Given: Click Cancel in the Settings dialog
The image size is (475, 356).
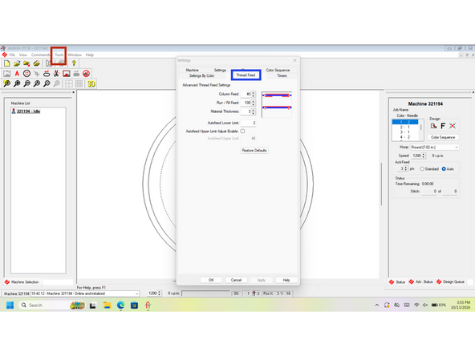Looking at the screenshot, I should pos(236,280).
